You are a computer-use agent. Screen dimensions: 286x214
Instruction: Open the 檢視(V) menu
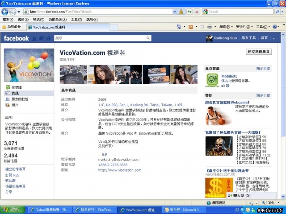pyautogui.click(x=38, y=20)
